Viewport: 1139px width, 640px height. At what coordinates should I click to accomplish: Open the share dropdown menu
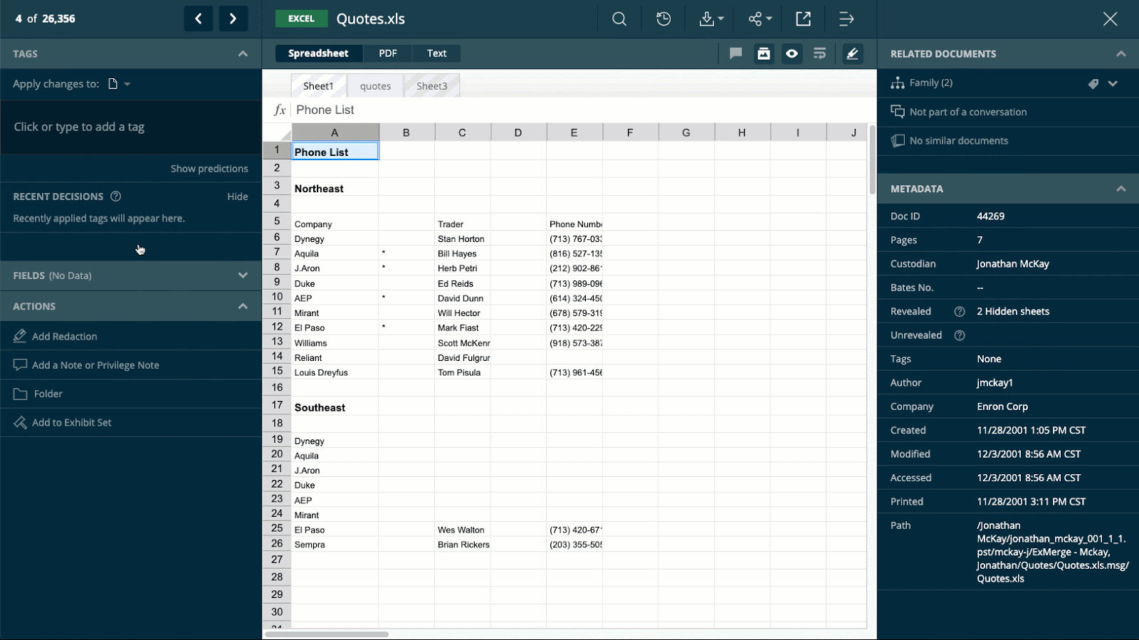tap(760, 19)
